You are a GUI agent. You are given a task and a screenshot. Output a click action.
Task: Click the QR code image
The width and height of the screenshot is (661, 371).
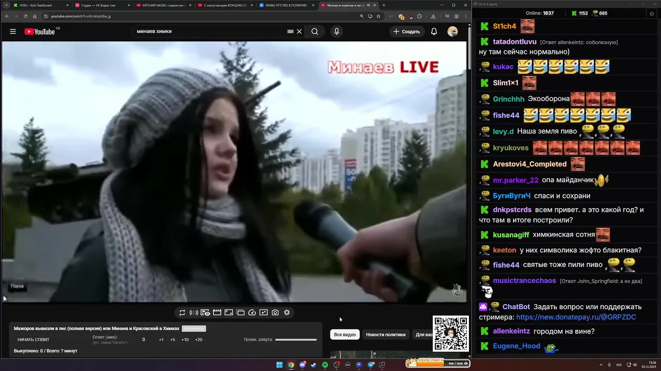pos(451,334)
